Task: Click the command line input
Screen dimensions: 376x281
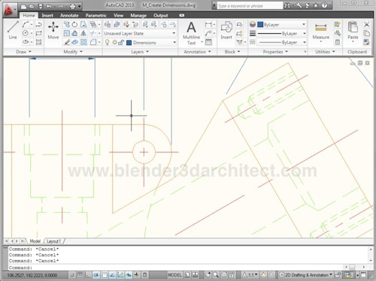Action: point(175,267)
